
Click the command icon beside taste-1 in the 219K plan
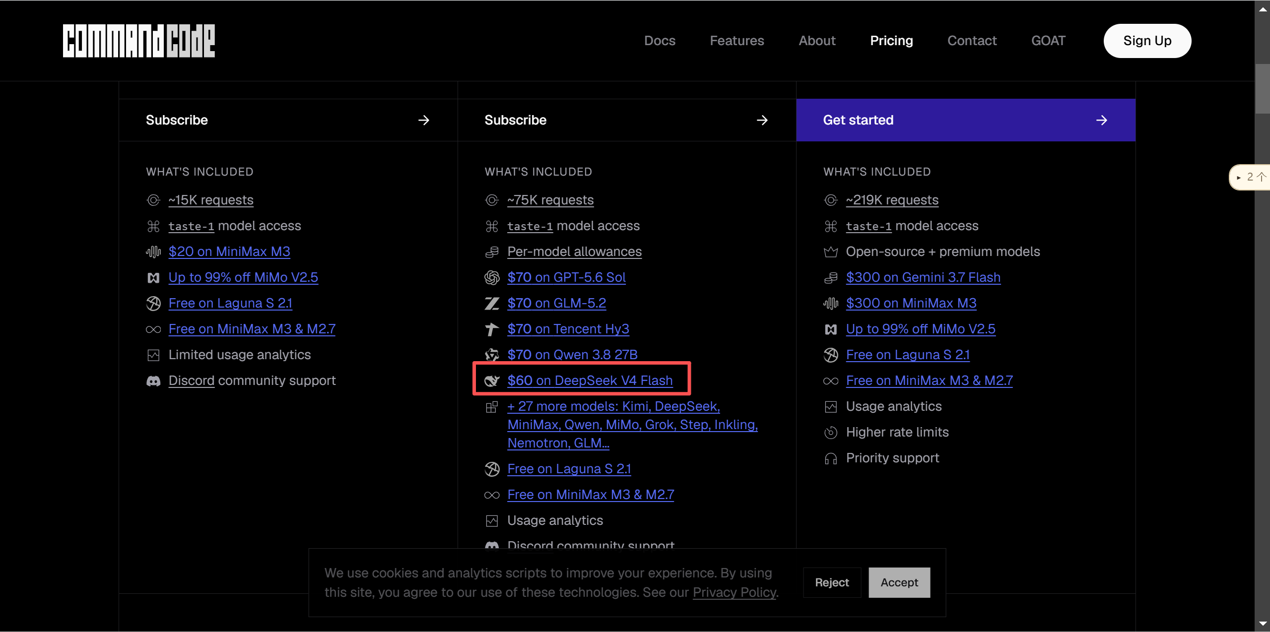click(831, 226)
